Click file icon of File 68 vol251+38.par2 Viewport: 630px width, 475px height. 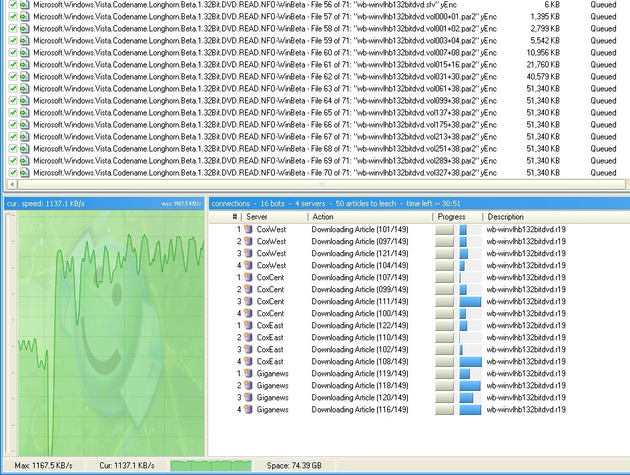click(x=25, y=149)
